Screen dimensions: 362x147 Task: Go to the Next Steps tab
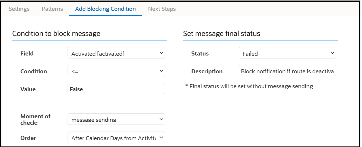tap(162, 9)
